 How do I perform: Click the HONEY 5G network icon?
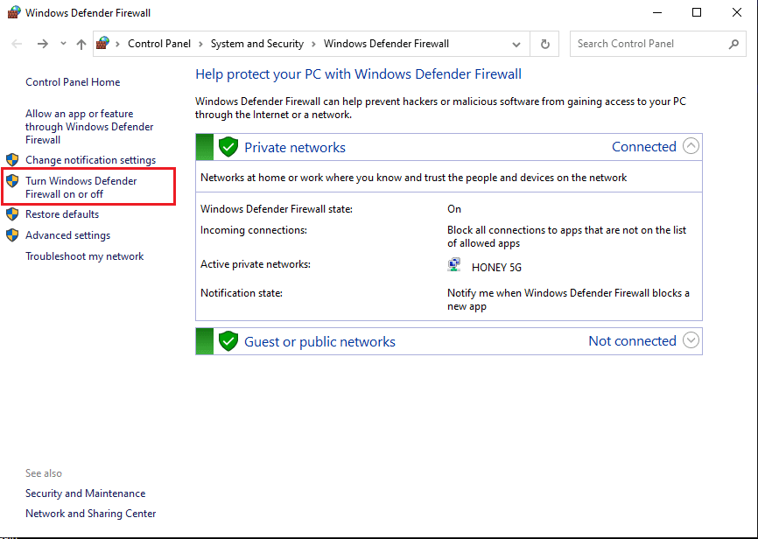(455, 266)
